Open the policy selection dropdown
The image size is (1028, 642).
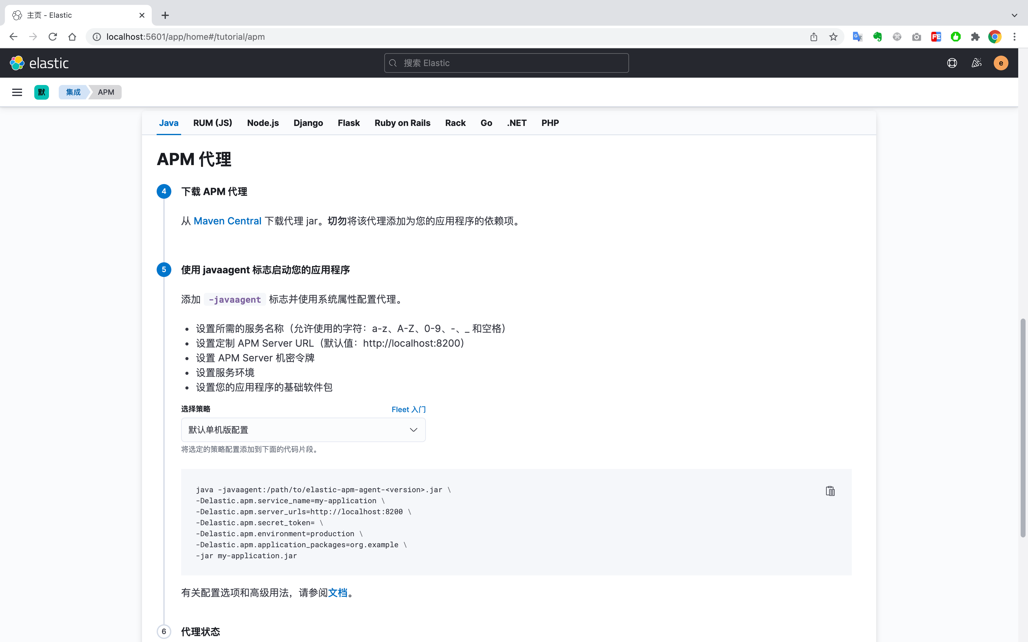coord(303,430)
